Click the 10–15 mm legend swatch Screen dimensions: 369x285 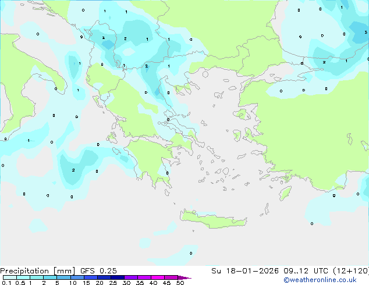point(77,277)
